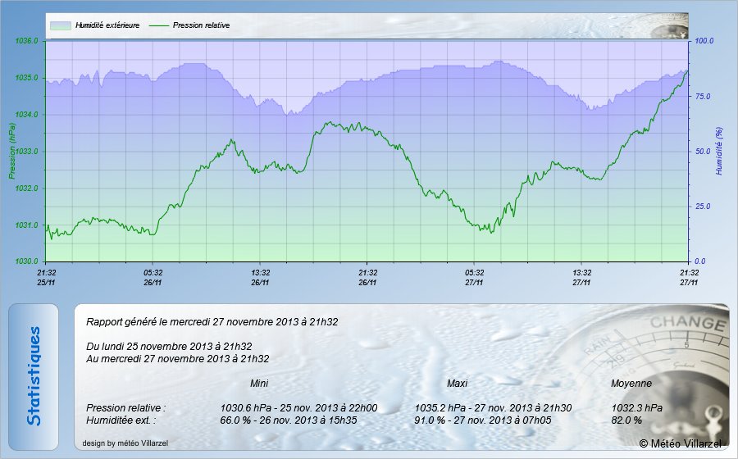Click the Humidité extérieure legend color swatch
The width and height of the screenshot is (738, 459).
(60, 25)
